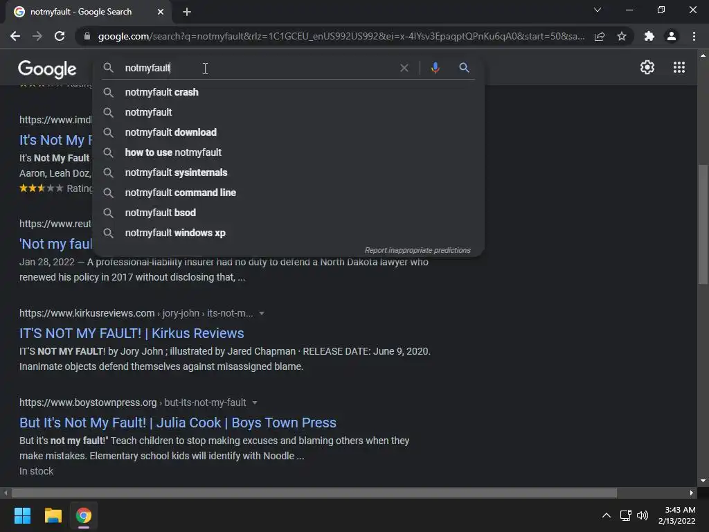Choose suggestion 'notmyfault bsod'
This screenshot has width=709, height=532.
pyautogui.click(x=289, y=213)
